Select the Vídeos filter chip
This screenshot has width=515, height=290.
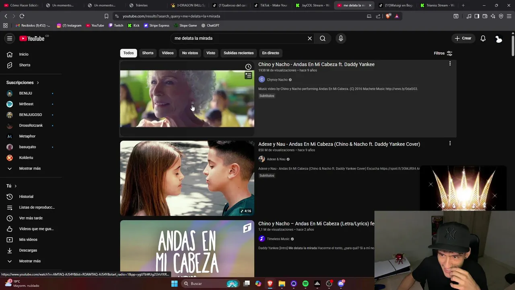[x=168, y=53]
